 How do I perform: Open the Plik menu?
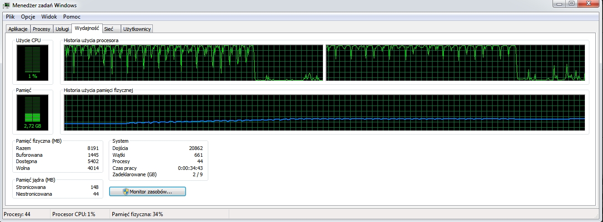pyautogui.click(x=10, y=17)
